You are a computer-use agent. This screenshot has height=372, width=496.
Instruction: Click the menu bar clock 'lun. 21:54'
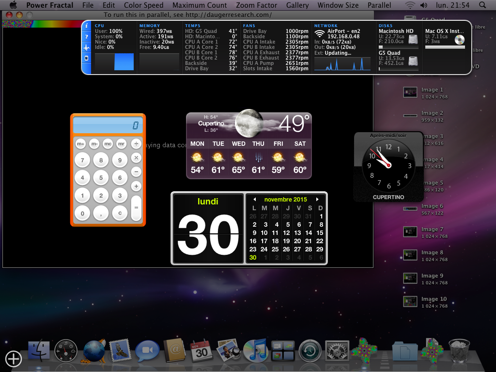[x=453, y=5]
